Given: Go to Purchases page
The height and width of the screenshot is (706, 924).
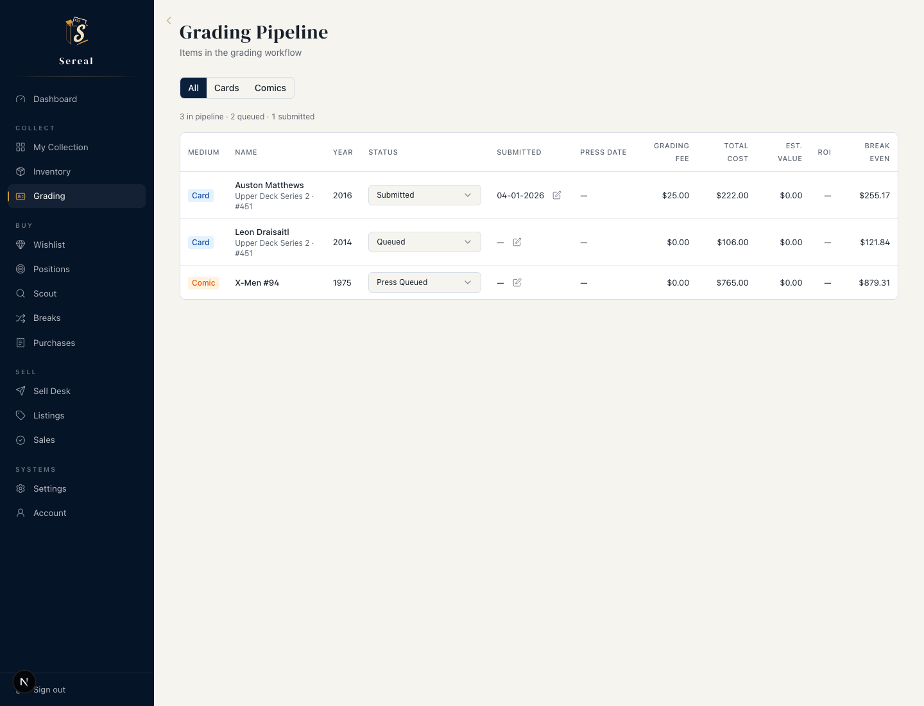Looking at the screenshot, I should (x=76, y=343).
